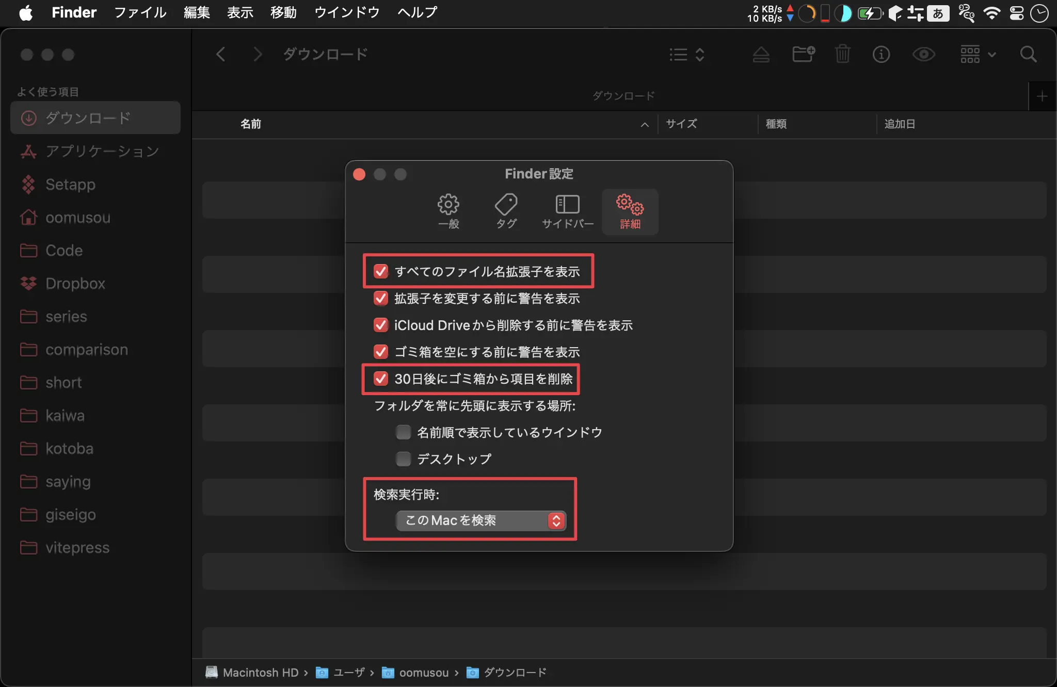The image size is (1057, 687).
Task: Select saying folder in sidebar
Action: pos(95,481)
